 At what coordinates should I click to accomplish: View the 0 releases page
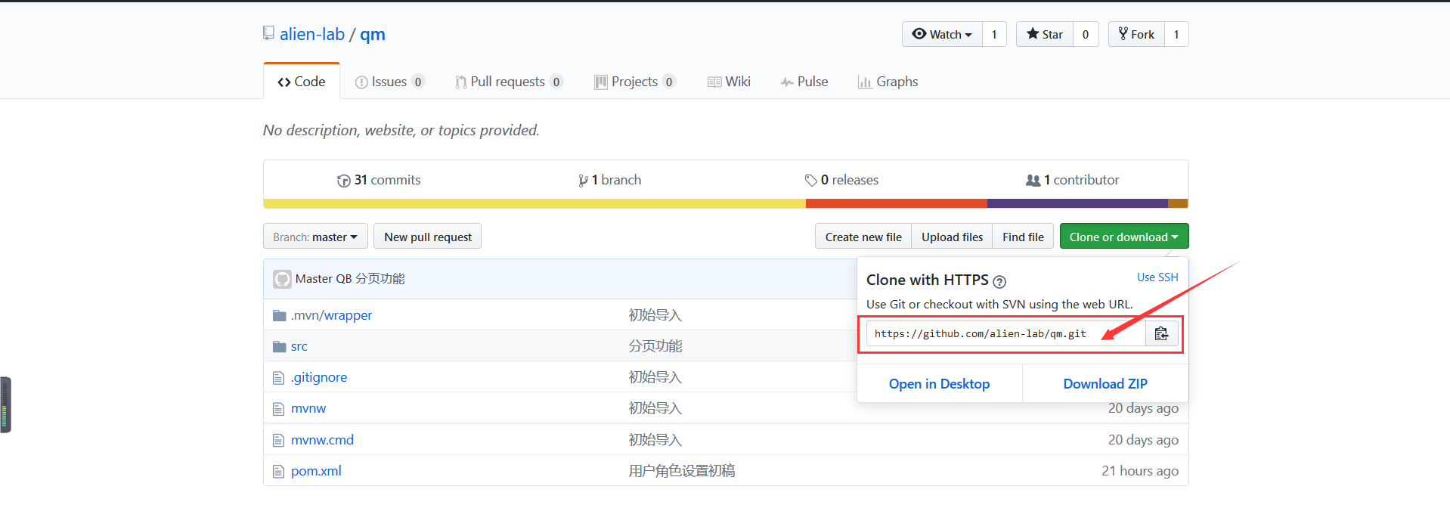pyautogui.click(x=841, y=180)
